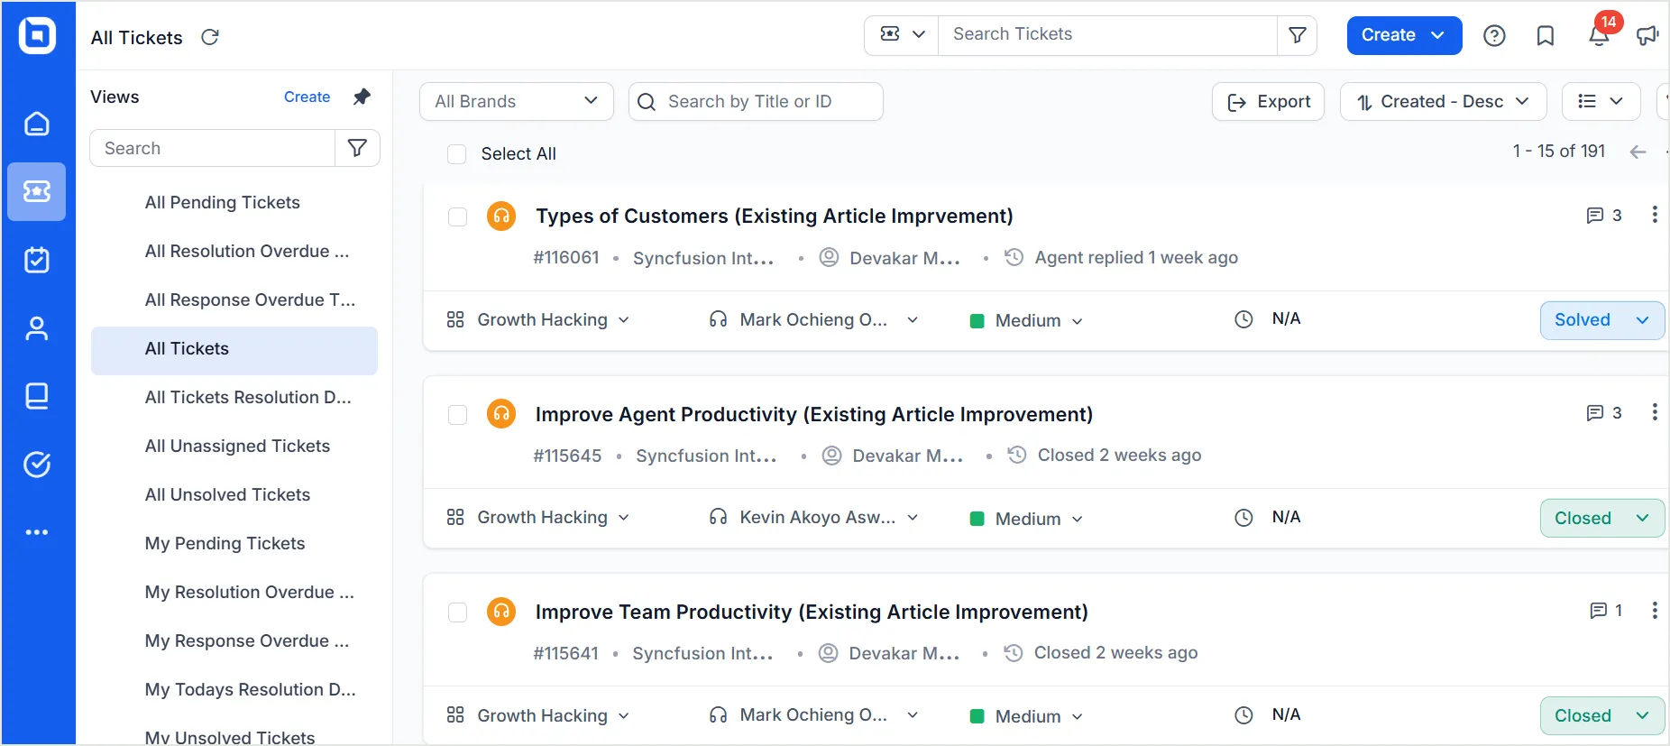Open the BoldDesk logo home

point(37,36)
